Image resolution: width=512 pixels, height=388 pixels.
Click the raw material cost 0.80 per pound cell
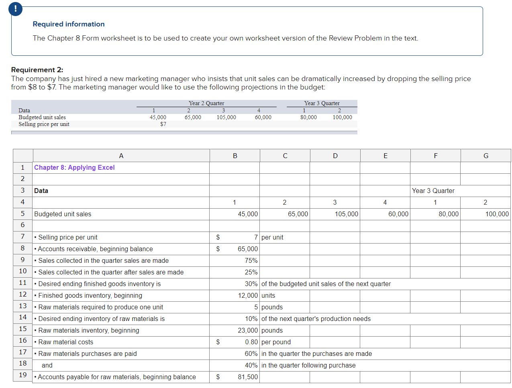235,342
